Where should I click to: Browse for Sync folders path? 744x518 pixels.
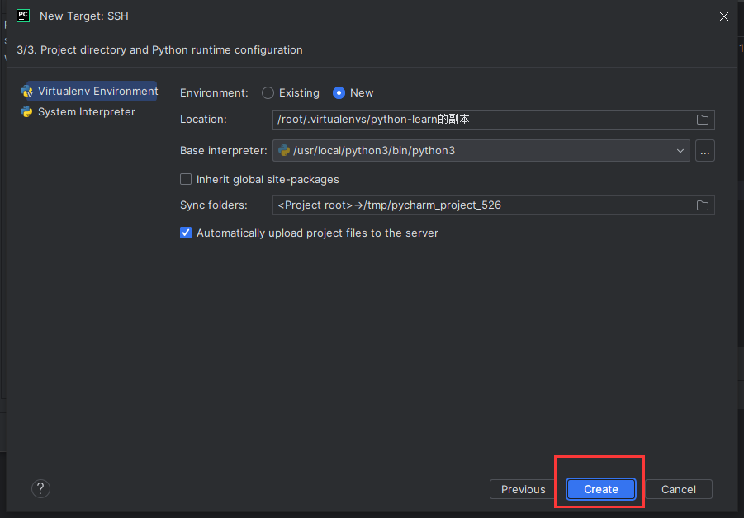tap(702, 205)
